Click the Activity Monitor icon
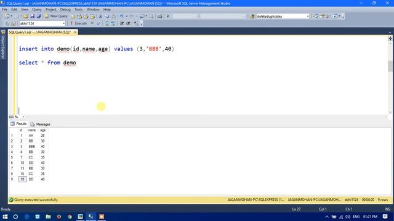Viewport: 394px width, 221px height. point(160,17)
